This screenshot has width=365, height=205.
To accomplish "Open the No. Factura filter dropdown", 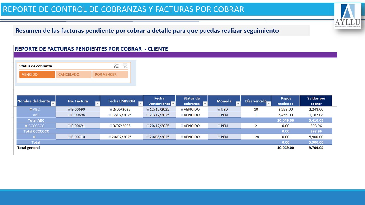I will point(97,104).
